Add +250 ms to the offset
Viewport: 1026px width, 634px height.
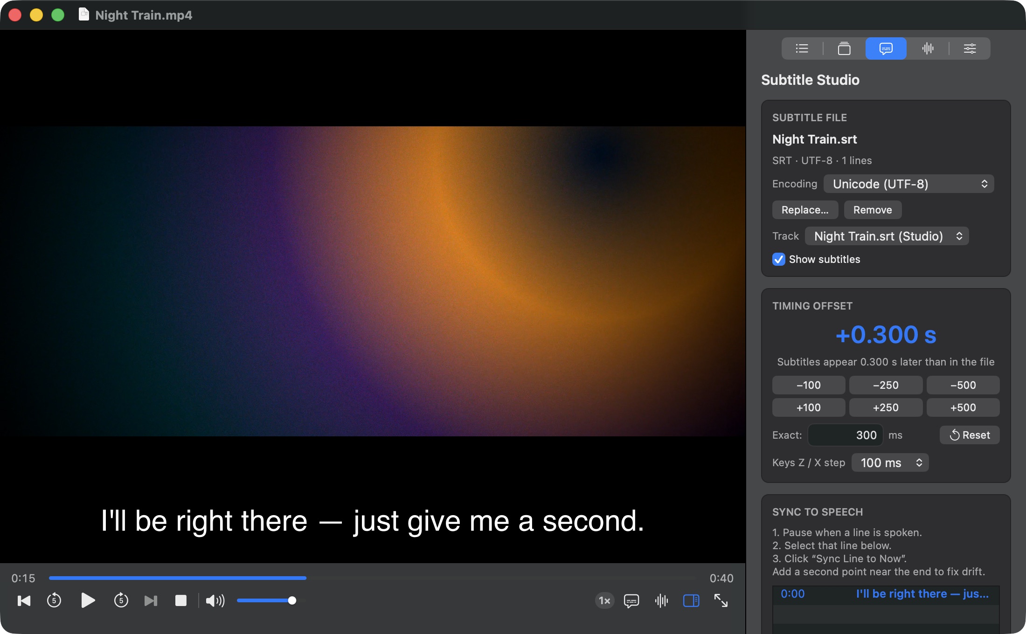[886, 407]
